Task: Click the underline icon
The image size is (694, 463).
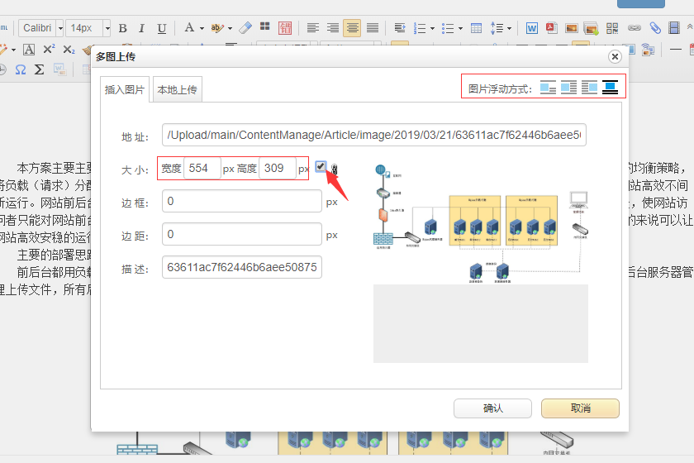Action: click(161, 28)
